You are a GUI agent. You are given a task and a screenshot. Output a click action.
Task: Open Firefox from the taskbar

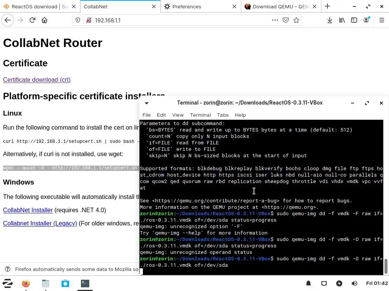pos(25,283)
